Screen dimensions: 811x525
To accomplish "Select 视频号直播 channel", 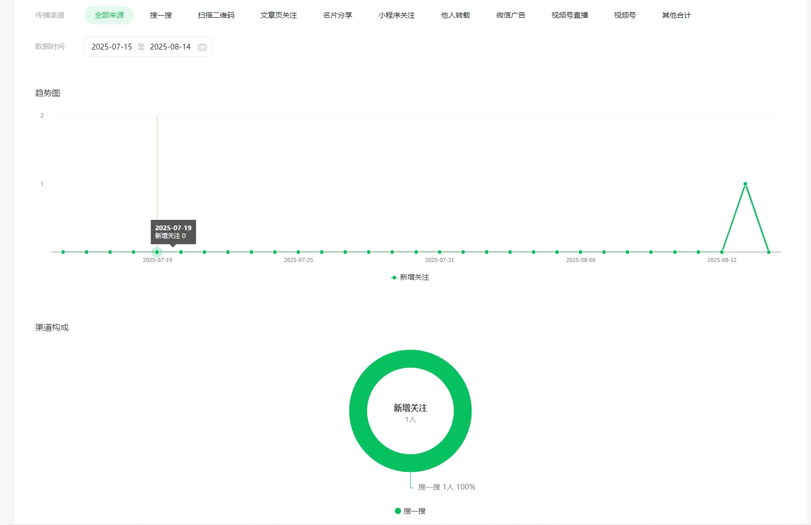I will pos(570,15).
